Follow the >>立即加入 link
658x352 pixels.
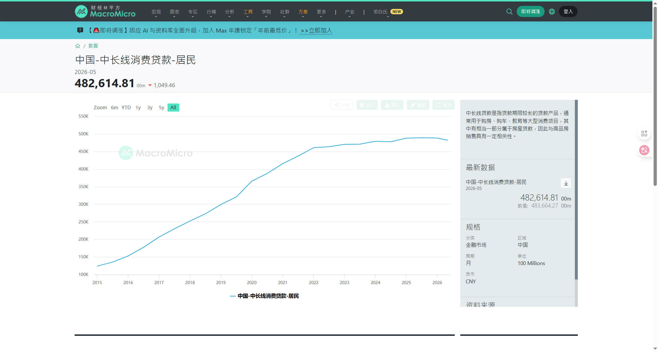316,31
